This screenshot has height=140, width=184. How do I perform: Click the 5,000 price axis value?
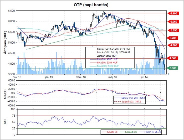pos(11,43)
